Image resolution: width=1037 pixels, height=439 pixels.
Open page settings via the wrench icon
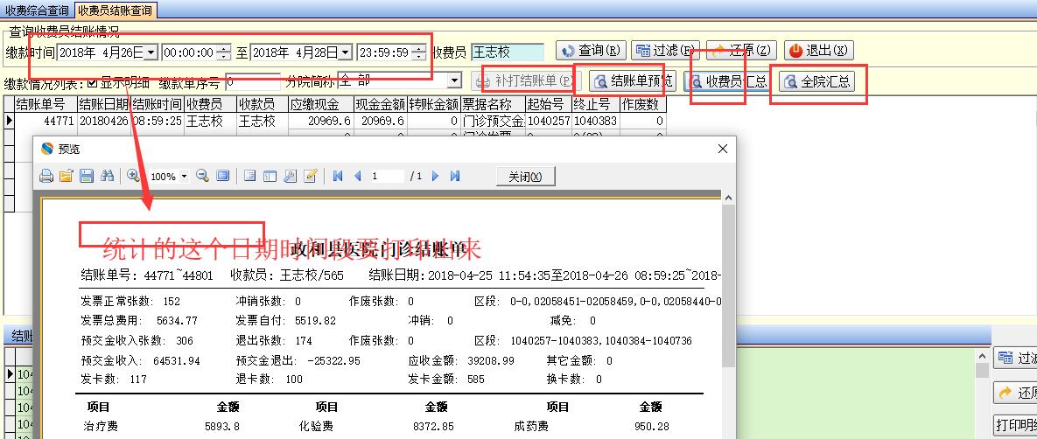pos(290,176)
